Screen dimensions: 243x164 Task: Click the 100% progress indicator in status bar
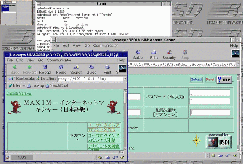tap(22, 157)
